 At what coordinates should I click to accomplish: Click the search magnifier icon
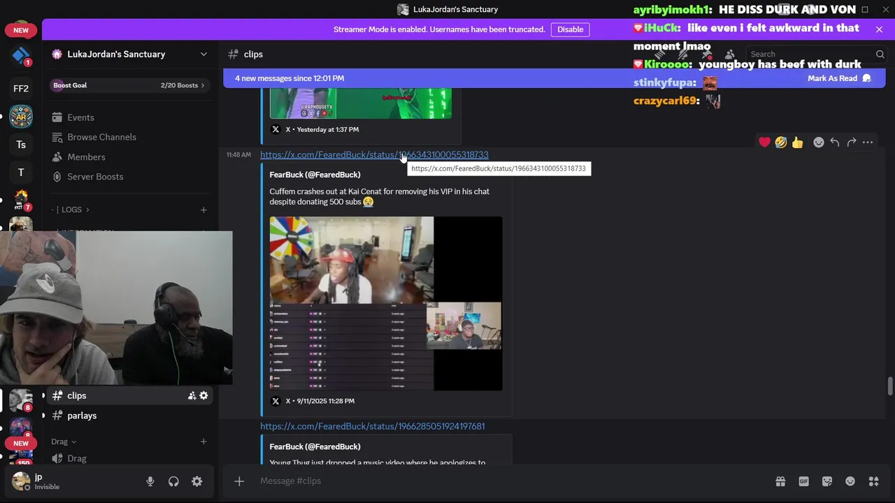click(880, 54)
